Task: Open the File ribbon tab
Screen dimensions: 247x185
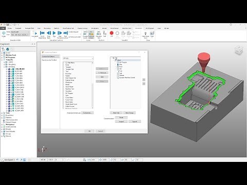Action: 3,28
